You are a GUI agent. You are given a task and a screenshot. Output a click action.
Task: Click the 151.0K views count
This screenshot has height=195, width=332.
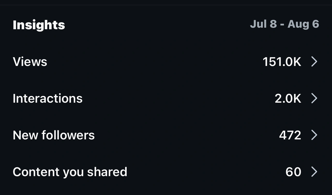pyautogui.click(x=282, y=62)
